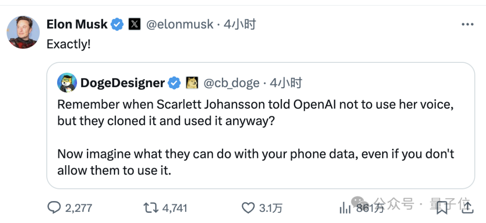Click the reply speech bubble icon

54,207
